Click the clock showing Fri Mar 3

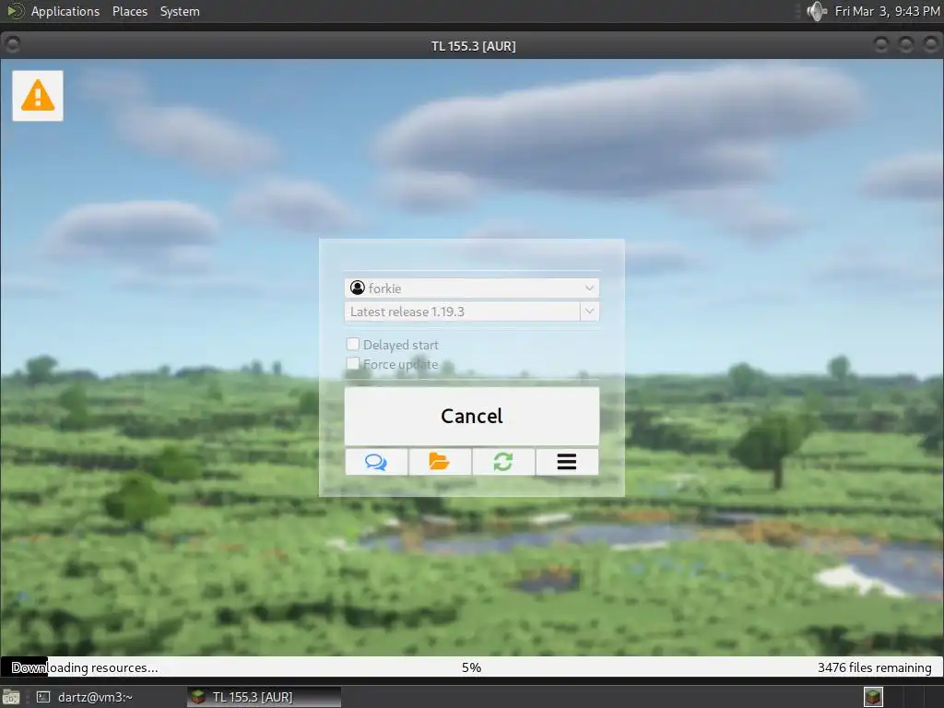pos(887,11)
